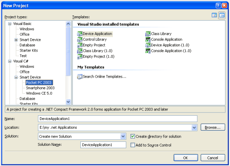Click the Control Library template name

coord(95,40)
